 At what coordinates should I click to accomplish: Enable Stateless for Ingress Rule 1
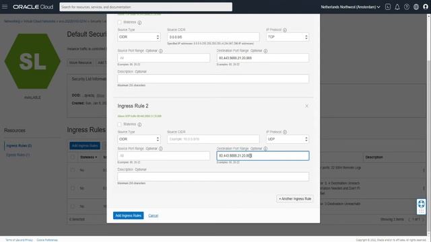(119, 22)
